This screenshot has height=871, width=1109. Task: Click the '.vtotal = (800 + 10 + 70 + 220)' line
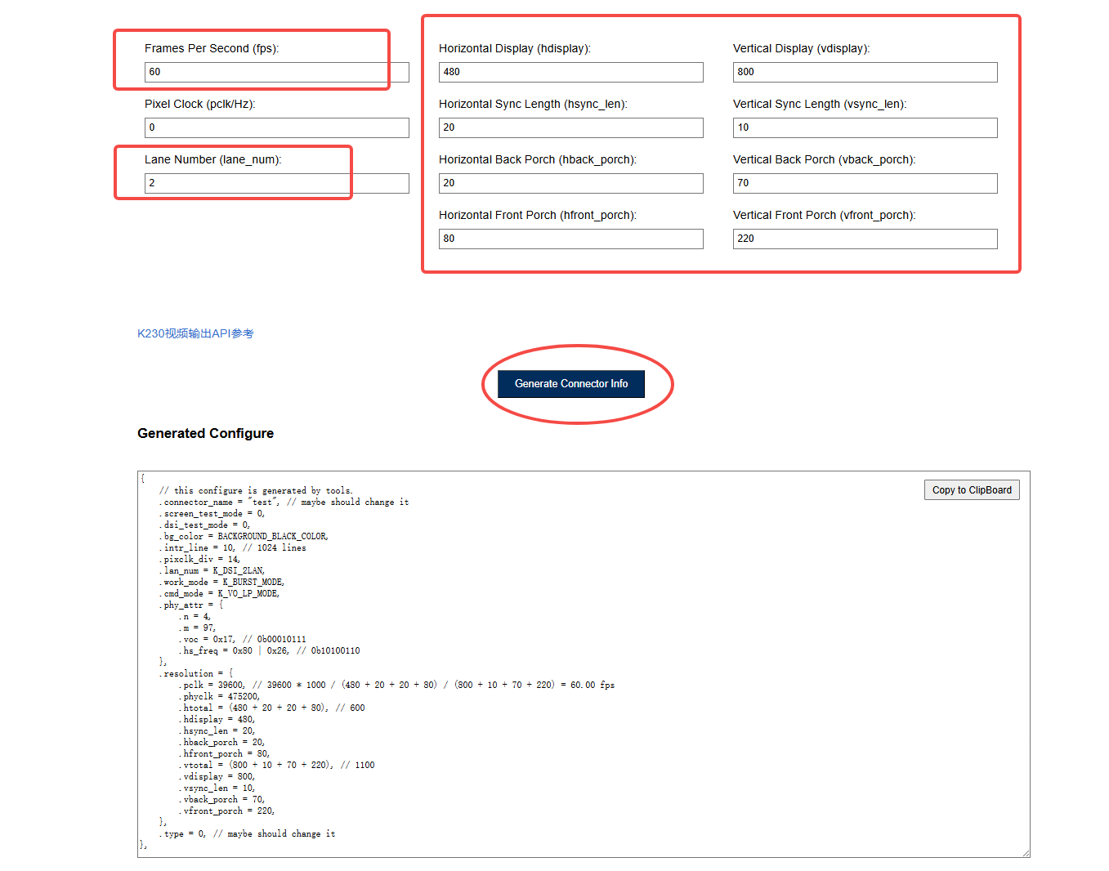tap(277, 766)
